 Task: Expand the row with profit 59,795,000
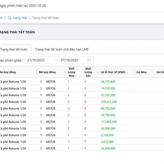click(41, 115)
